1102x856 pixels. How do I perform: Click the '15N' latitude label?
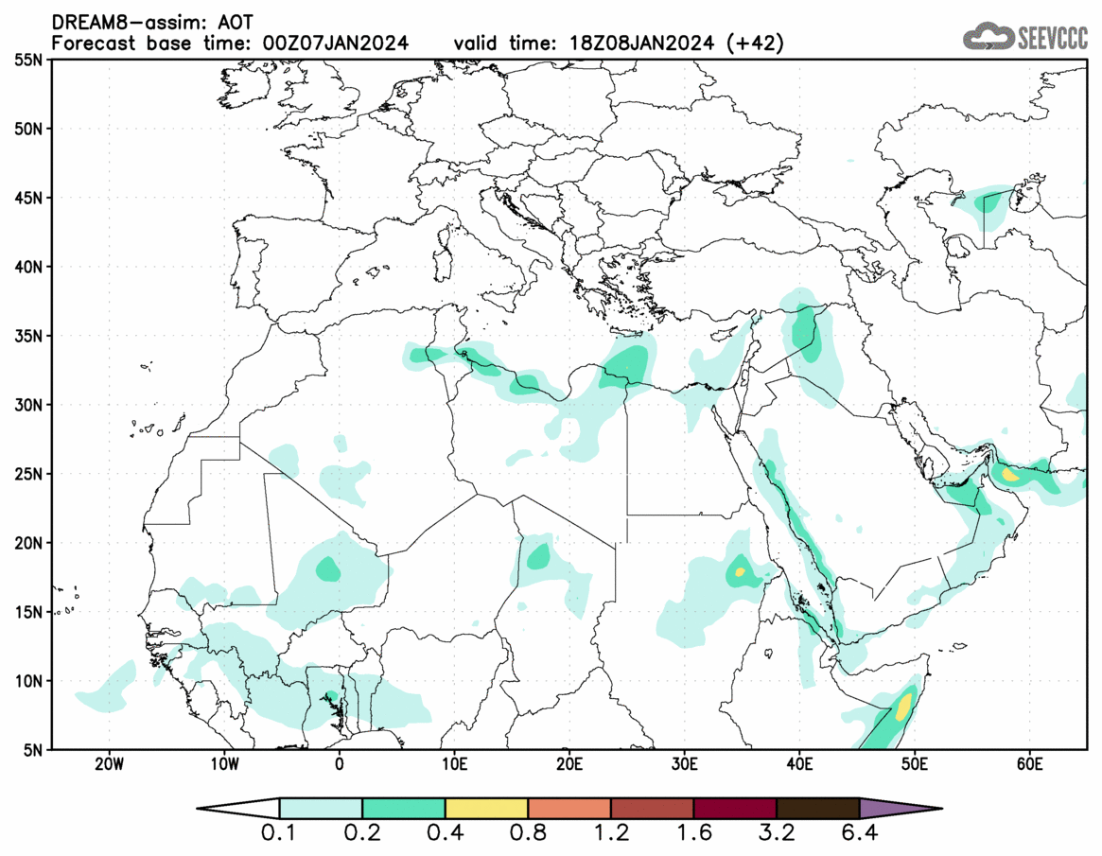28,612
